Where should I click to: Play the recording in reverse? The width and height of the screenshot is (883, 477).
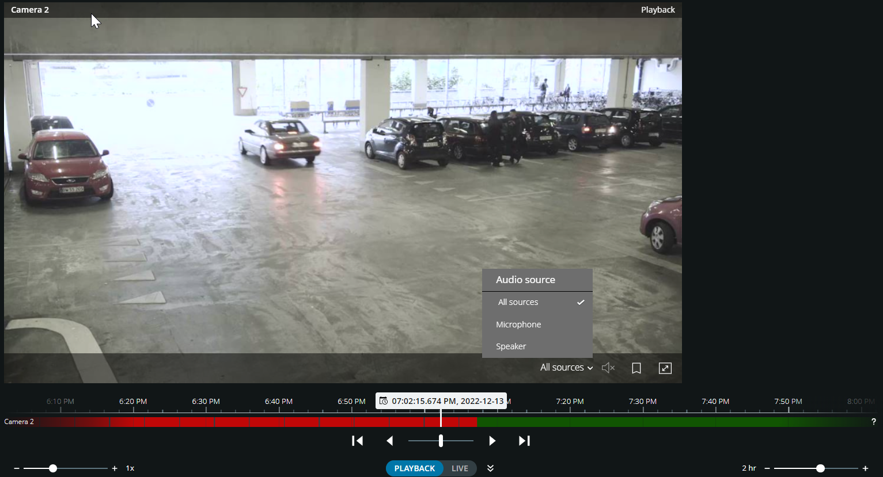tap(390, 441)
